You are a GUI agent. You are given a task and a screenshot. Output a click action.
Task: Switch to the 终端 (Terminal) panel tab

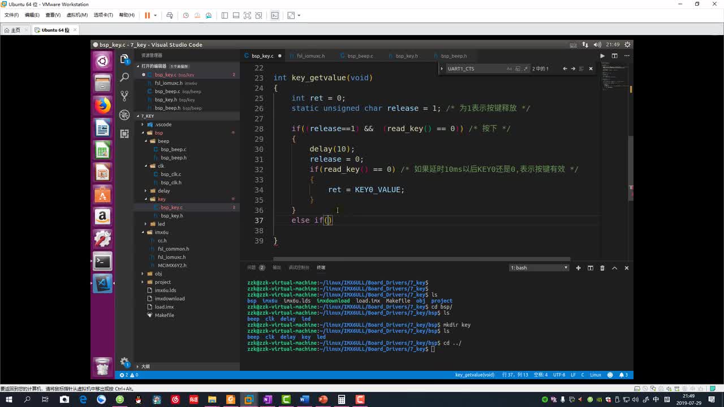tap(321, 267)
